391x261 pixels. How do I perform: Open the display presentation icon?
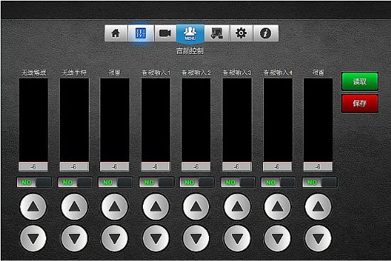pyautogui.click(x=217, y=33)
